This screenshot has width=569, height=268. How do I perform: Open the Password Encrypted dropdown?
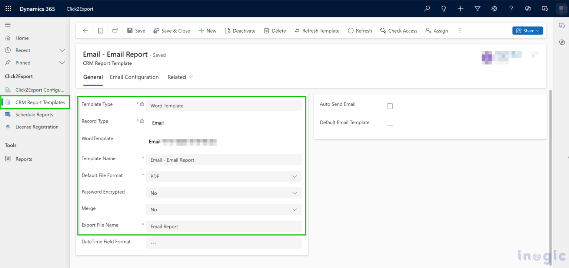(x=224, y=193)
